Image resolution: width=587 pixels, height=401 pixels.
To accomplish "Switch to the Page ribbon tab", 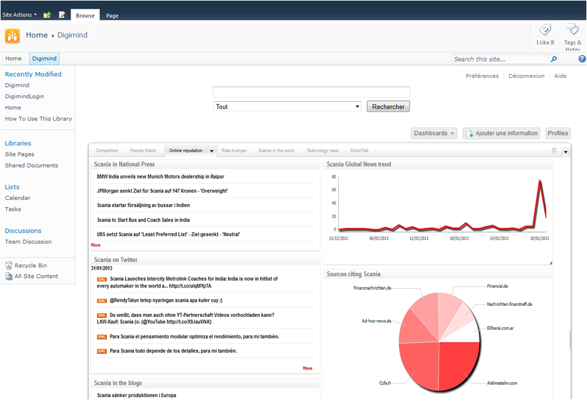I will tap(112, 15).
